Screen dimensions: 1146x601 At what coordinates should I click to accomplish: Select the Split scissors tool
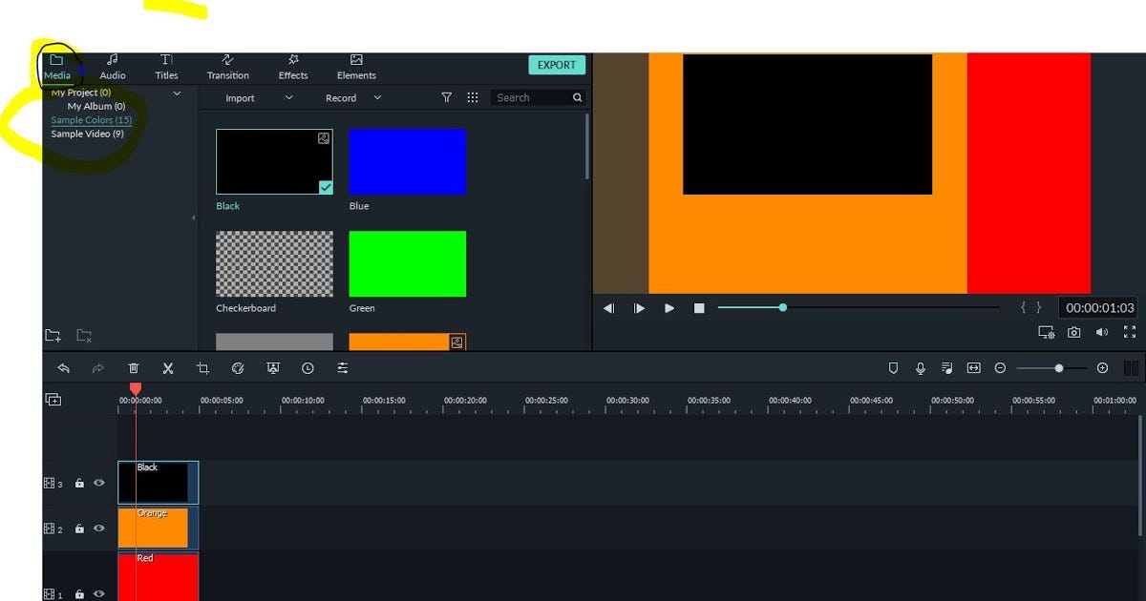tap(168, 367)
